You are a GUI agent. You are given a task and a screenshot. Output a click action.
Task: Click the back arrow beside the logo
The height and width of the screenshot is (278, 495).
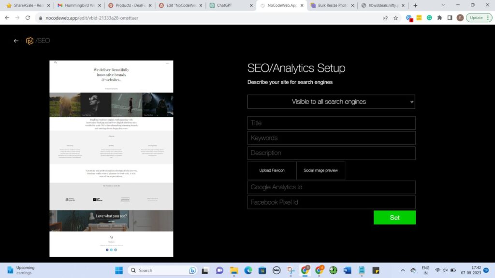pos(16,41)
